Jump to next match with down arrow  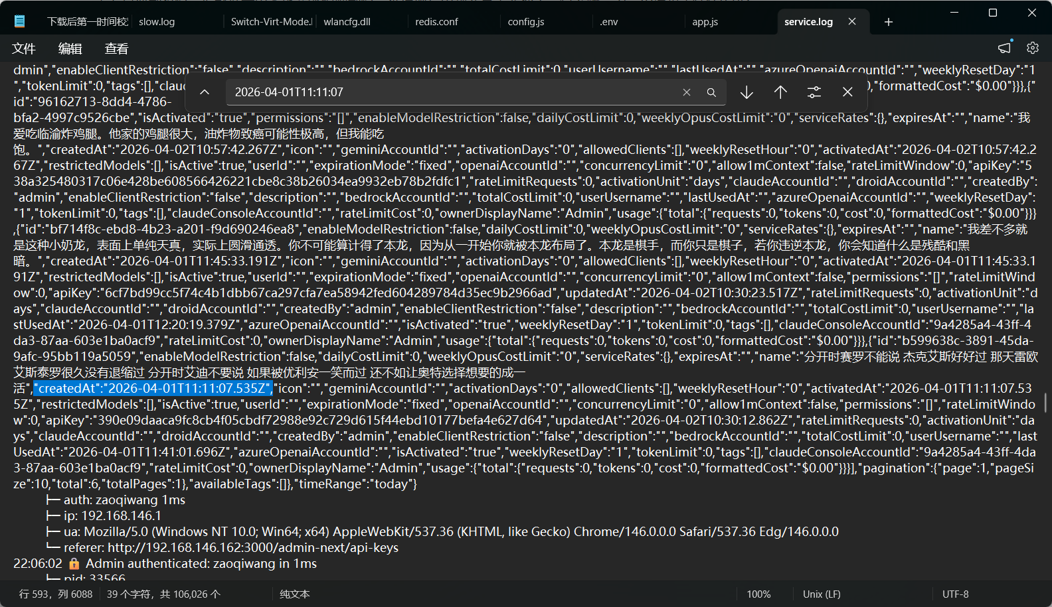pyautogui.click(x=746, y=92)
